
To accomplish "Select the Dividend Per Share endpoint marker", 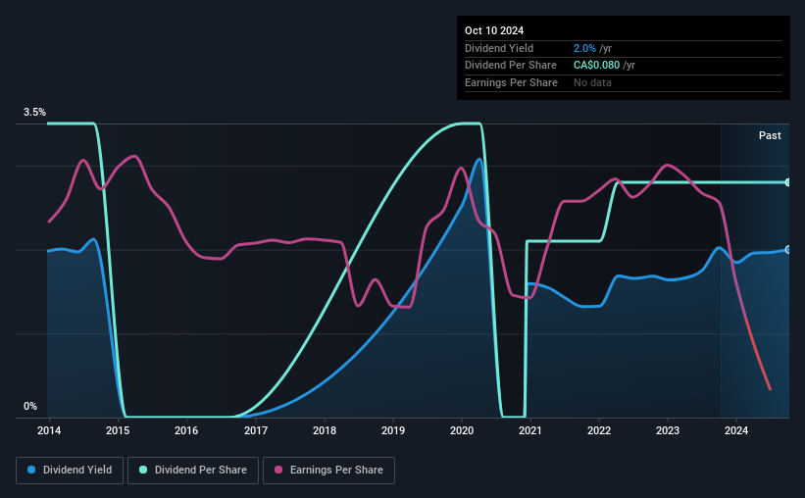I will (x=788, y=182).
